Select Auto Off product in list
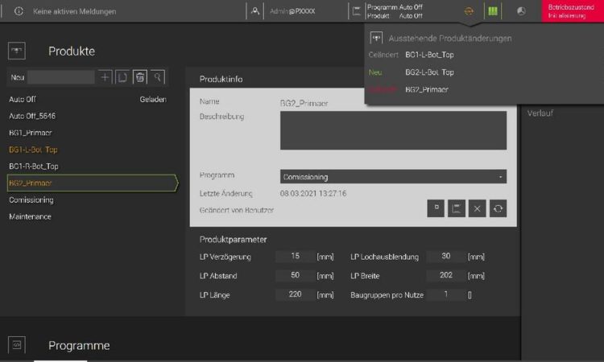604x362 pixels. click(88, 99)
